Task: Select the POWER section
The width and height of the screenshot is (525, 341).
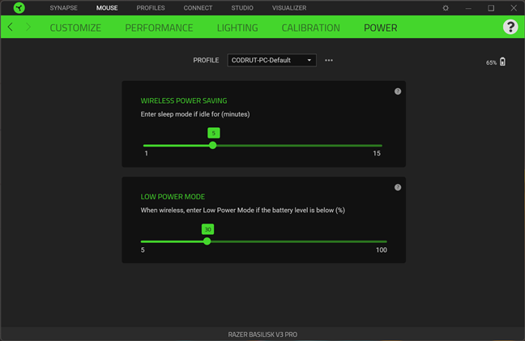Action: [380, 28]
